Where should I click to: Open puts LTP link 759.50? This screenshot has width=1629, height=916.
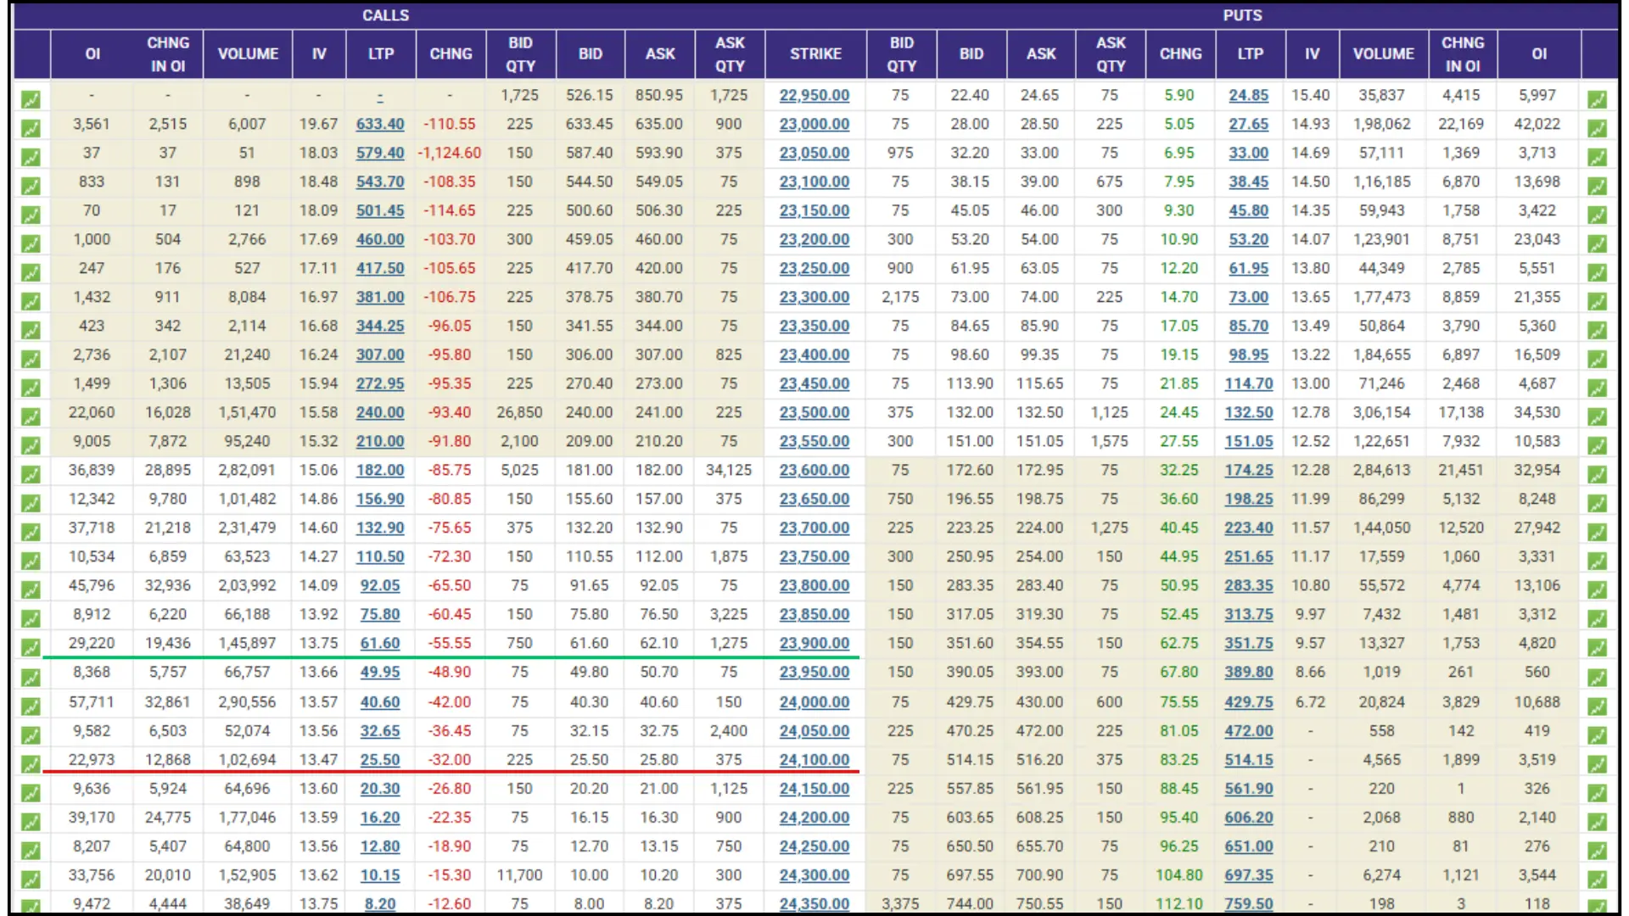tap(1249, 904)
